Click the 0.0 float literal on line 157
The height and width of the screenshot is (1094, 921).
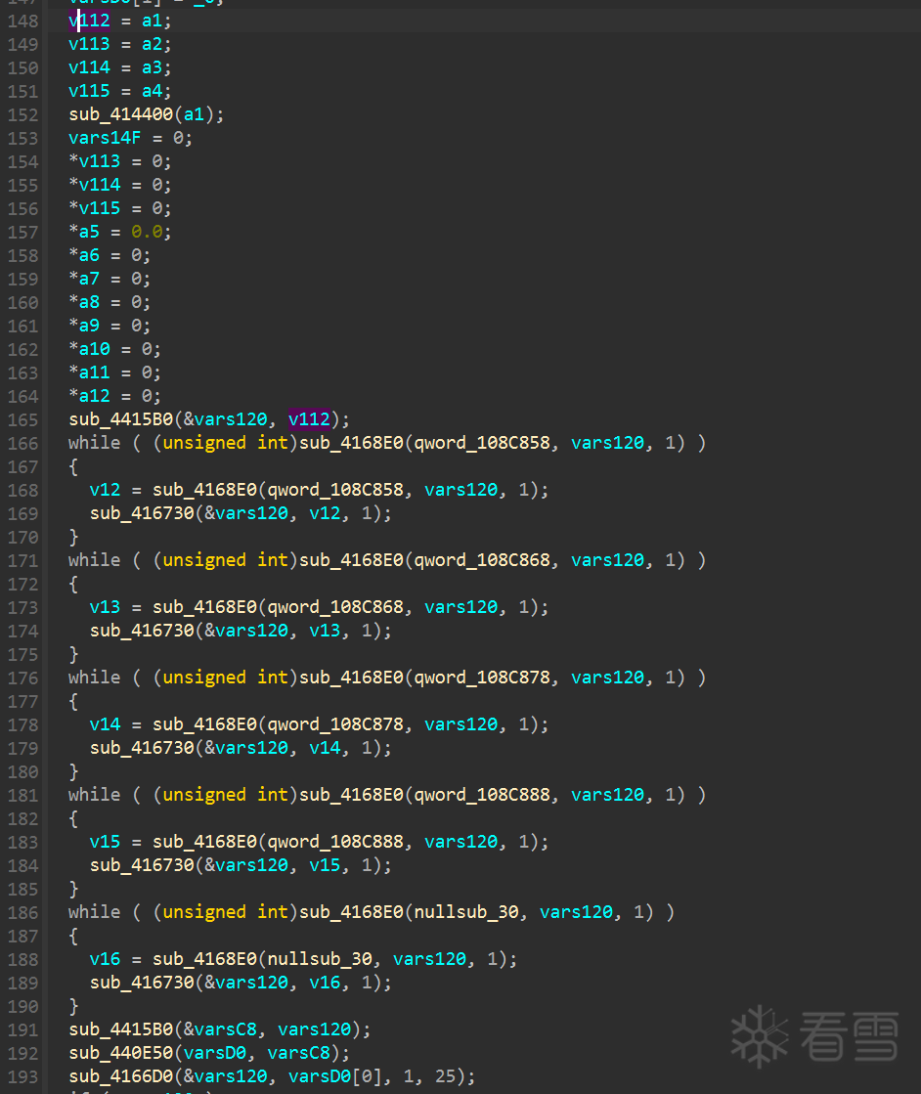pyautogui.click(x=147, y=232)
